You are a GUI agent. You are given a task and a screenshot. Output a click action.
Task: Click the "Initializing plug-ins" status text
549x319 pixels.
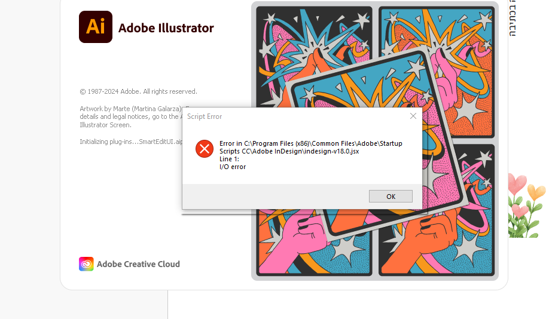(x=131, y=142)
